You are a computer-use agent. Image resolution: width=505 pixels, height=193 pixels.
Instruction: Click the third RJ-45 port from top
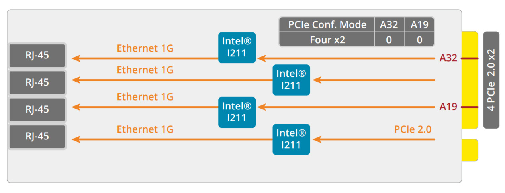point(37,109)
